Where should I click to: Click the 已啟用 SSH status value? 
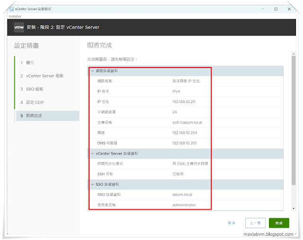tap(178, 174)
